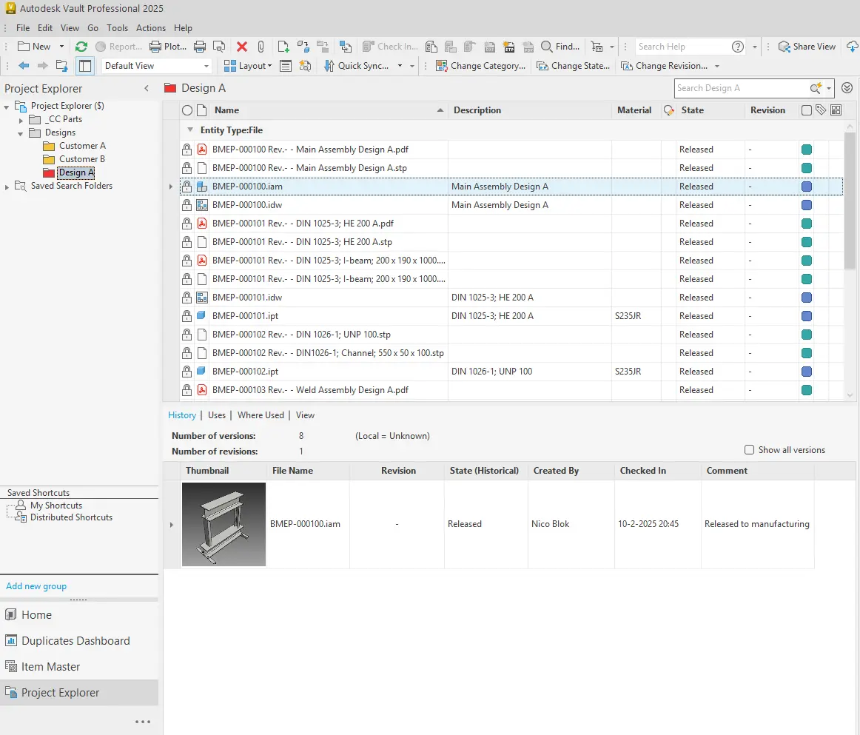The height and width of the screenshot is (735, 860).
Task: Open the New dropdown arrow
Action: (x=61, y=47)
